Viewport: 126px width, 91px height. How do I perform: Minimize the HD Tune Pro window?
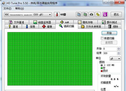tap(106, 2)
